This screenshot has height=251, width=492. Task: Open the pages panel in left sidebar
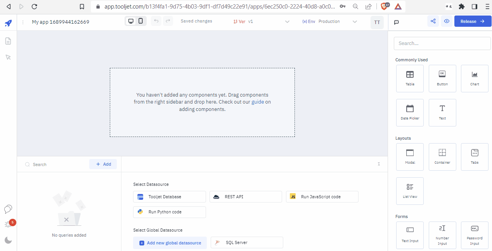[x=8, y=41]
